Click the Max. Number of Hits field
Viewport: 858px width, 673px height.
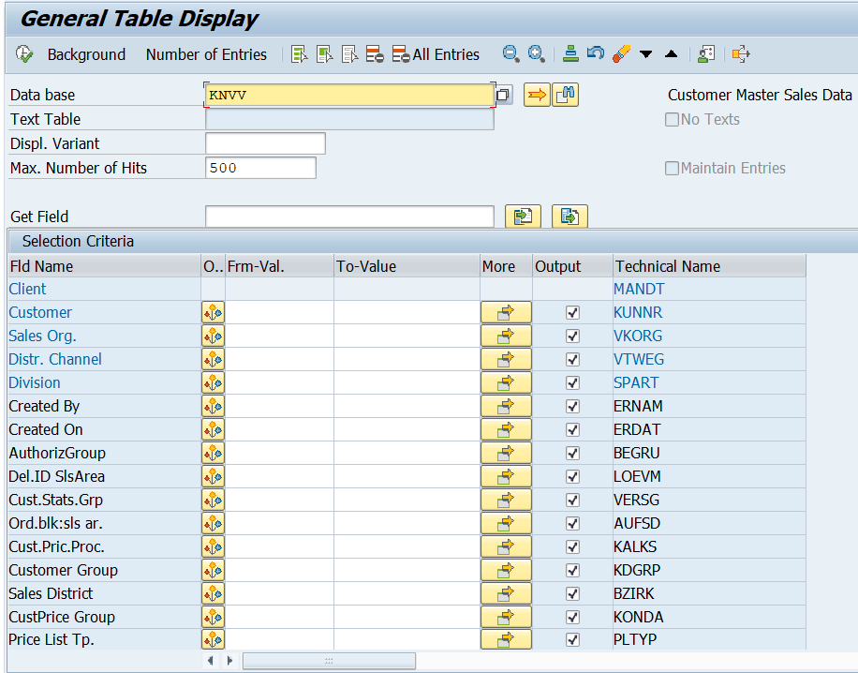tap(260, 168)
